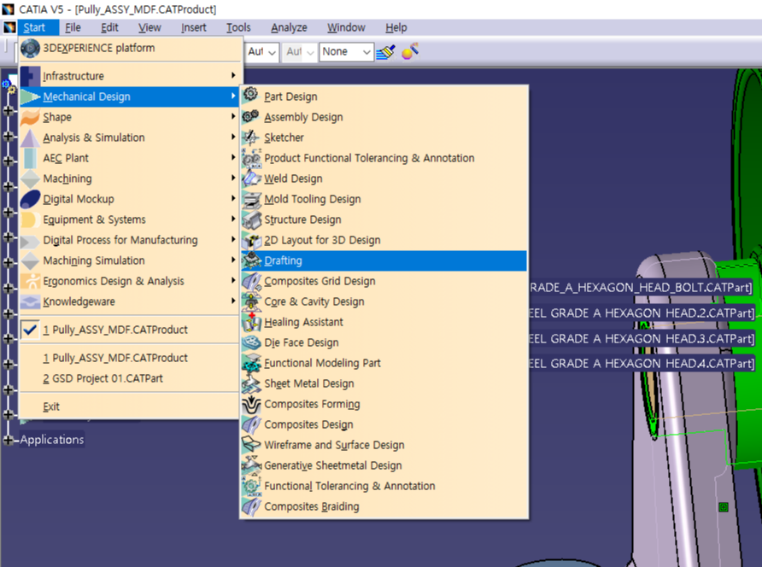The width and height of the screenshot is (762, 567).
Task: Click the Shape category icon
Action: [30, 117]
